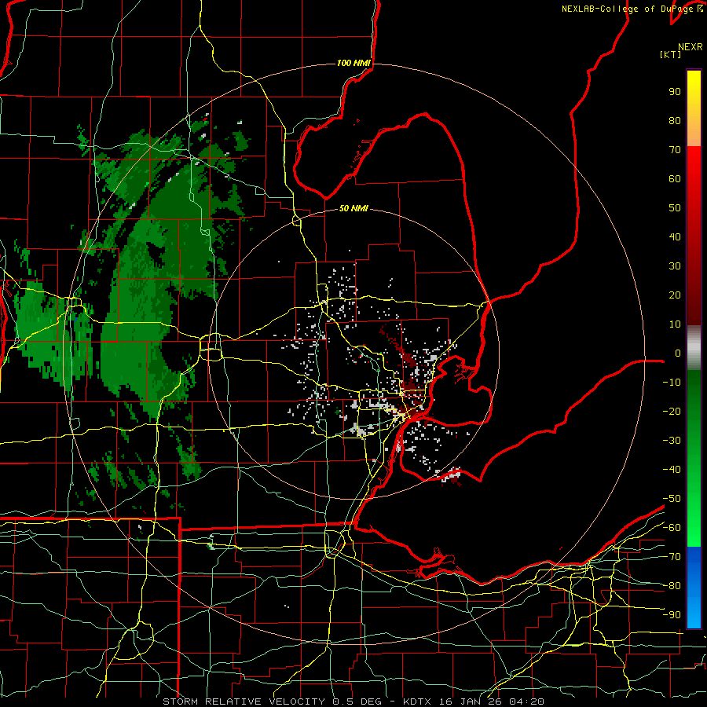Click the [KT] units label
Screen dimensions: 707x707
tap(671, 54)
